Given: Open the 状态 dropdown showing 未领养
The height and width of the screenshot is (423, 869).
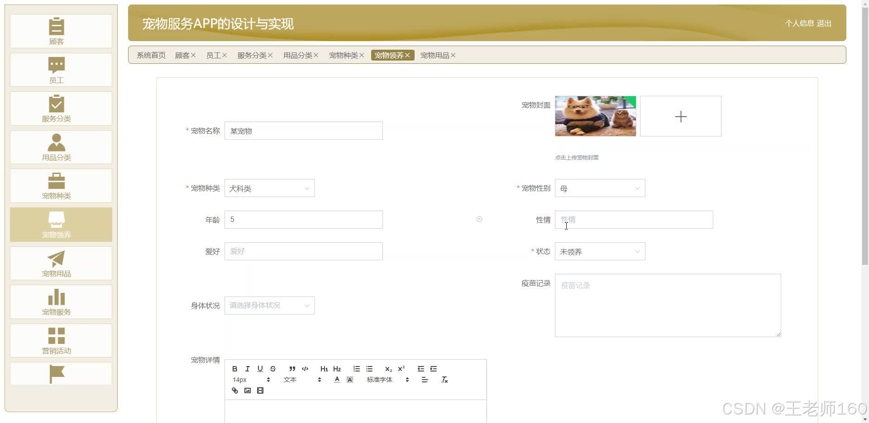Looking at the screenshot, I should pyautogui.click(x=600, y=252).
